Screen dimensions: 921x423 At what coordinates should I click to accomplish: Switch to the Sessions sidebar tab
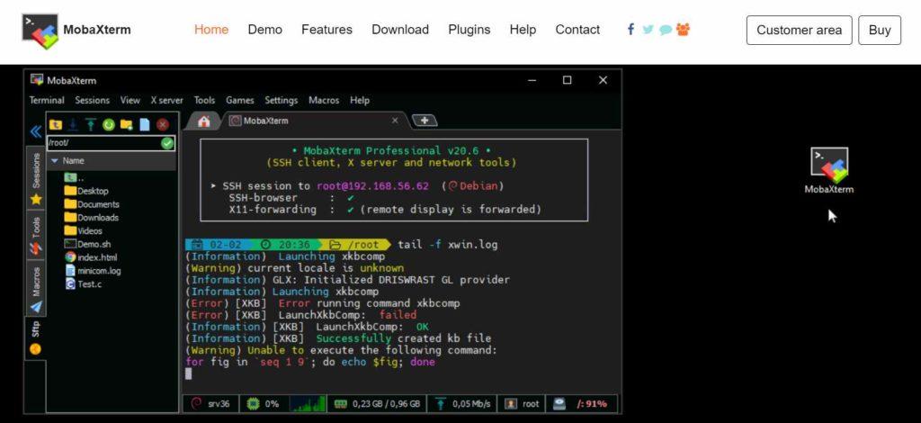[36, 178]
